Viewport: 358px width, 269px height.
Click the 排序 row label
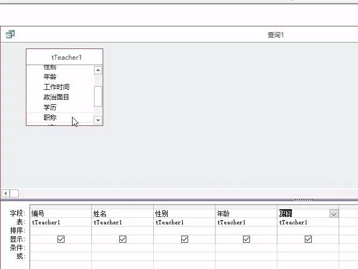17,230
